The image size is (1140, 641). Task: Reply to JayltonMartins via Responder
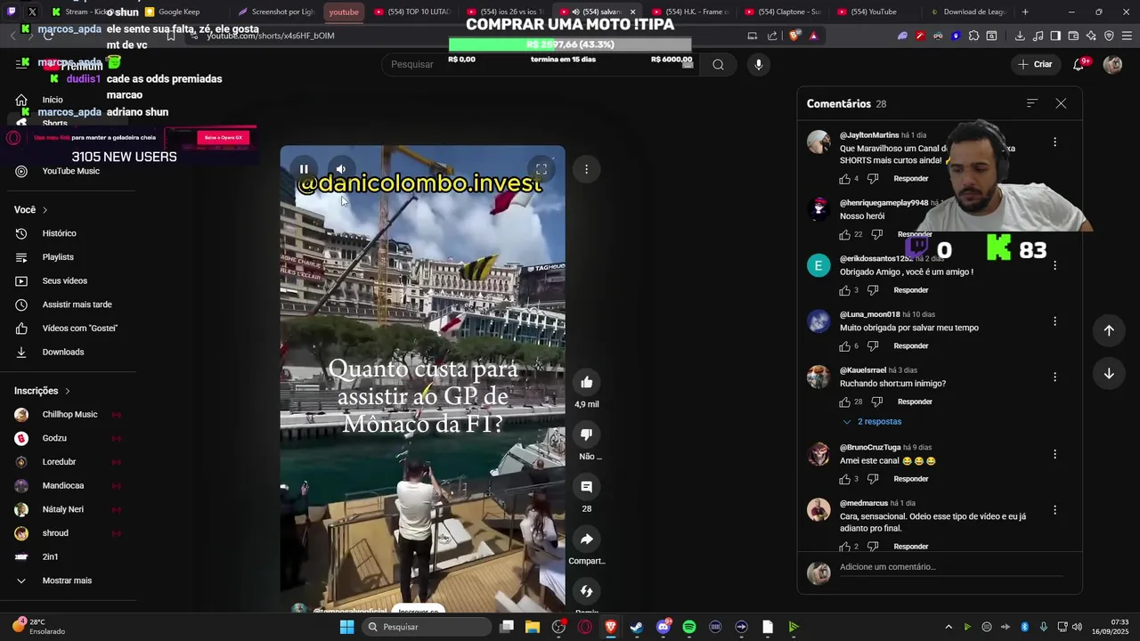point(910,179)
